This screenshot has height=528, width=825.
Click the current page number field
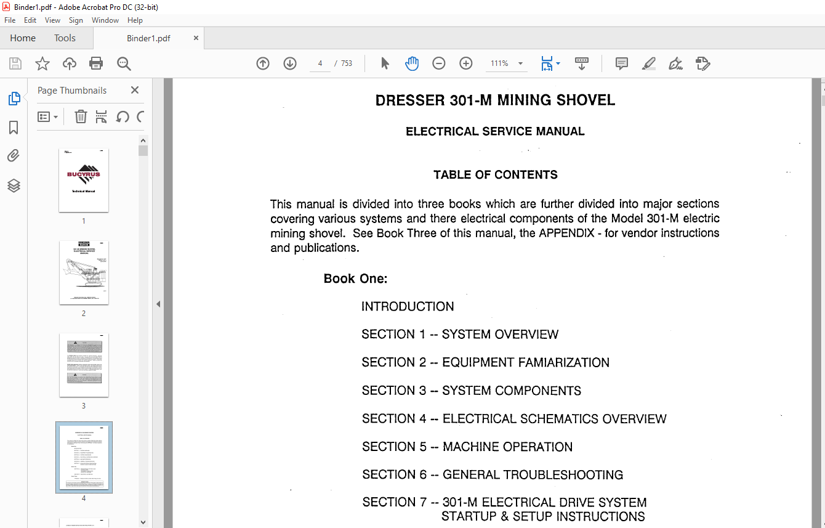[320, 63]
